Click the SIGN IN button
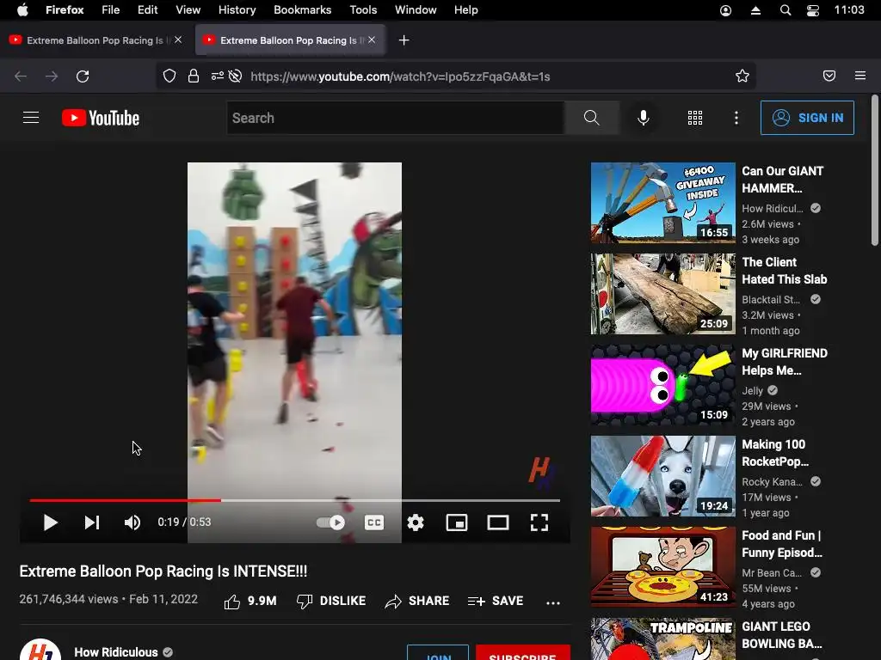 (x=807, y=118)
